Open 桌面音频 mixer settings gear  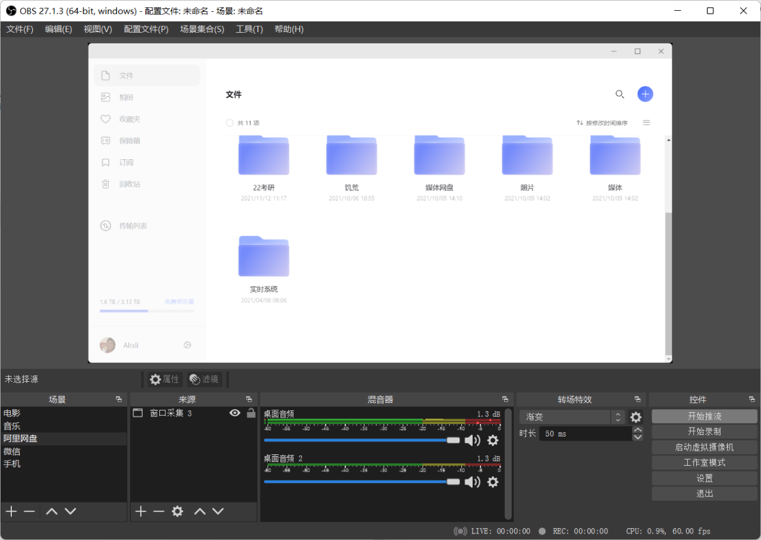(493, 440)
